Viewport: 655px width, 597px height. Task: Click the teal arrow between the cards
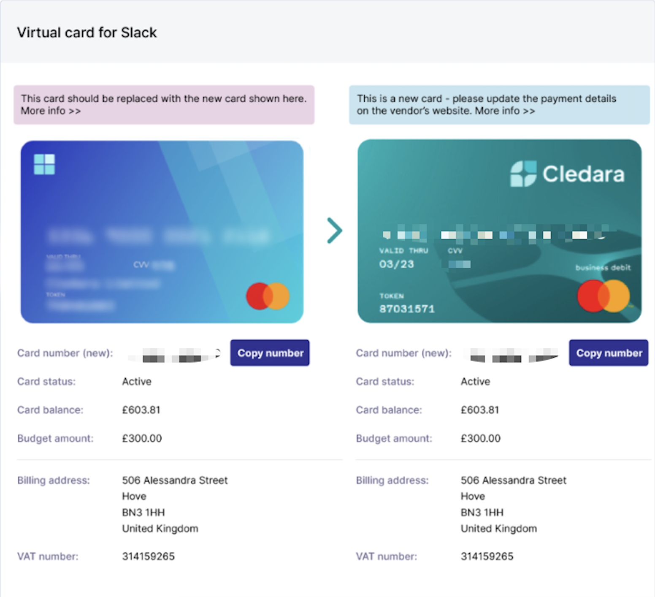point(335,231)
